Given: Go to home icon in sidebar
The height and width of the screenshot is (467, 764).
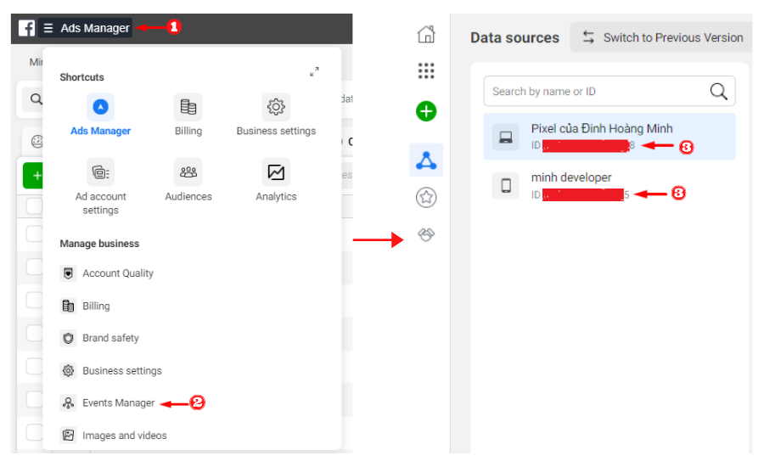Looking at the screenshot, I should (426, 34).
